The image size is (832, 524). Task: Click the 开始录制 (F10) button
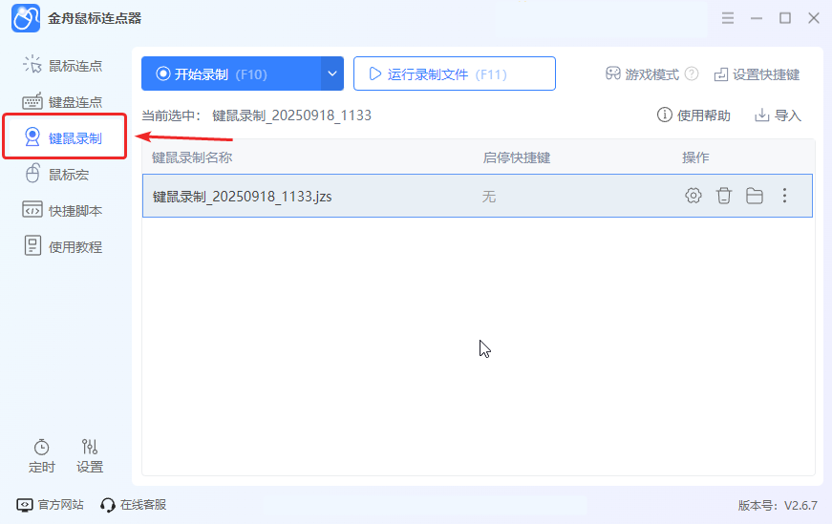(231, 73)
